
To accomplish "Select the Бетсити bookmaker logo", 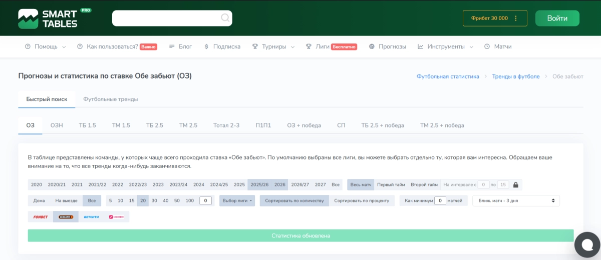I will [x=91, y=216].
